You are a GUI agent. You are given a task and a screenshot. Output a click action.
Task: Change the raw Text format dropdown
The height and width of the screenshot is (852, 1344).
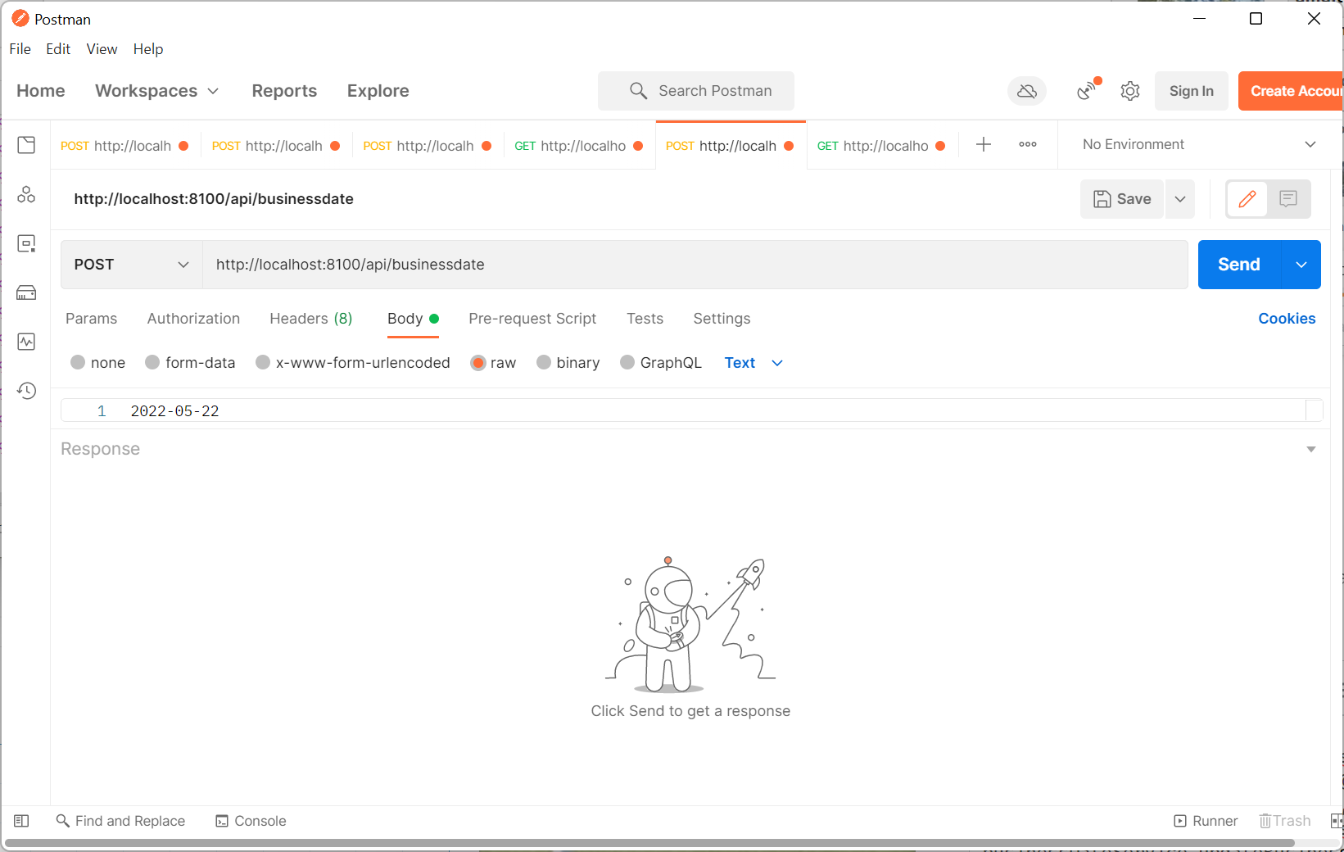tap(754, 363)
